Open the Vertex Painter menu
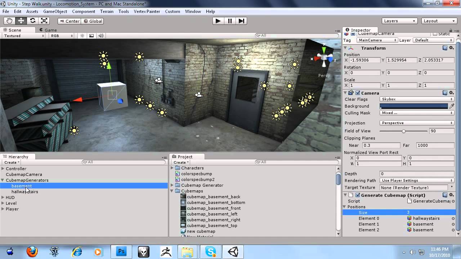The image size is (461, 259). click(x=147, y=11)
